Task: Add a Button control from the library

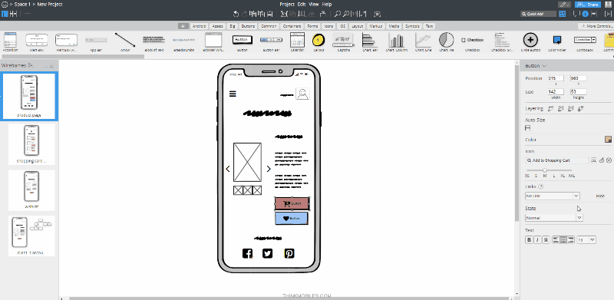Action: click(x=243, y=42)
